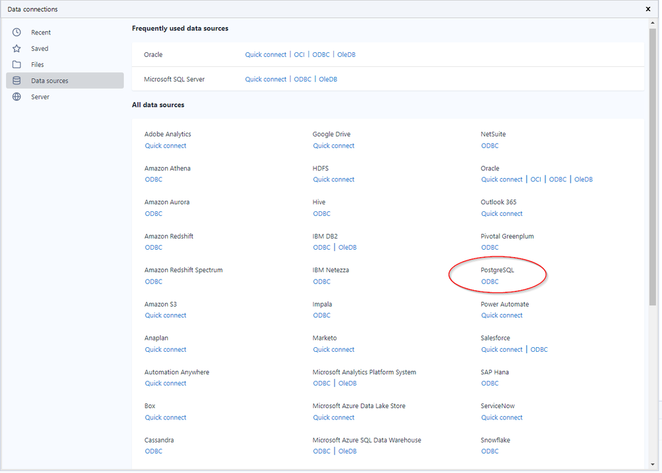Connect to Snowflake via ODBC
This screenshot has width=662, height=473.
tap(490, 451)
